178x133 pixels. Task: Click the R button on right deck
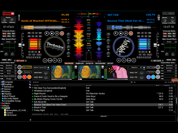[x=116, y=33]
